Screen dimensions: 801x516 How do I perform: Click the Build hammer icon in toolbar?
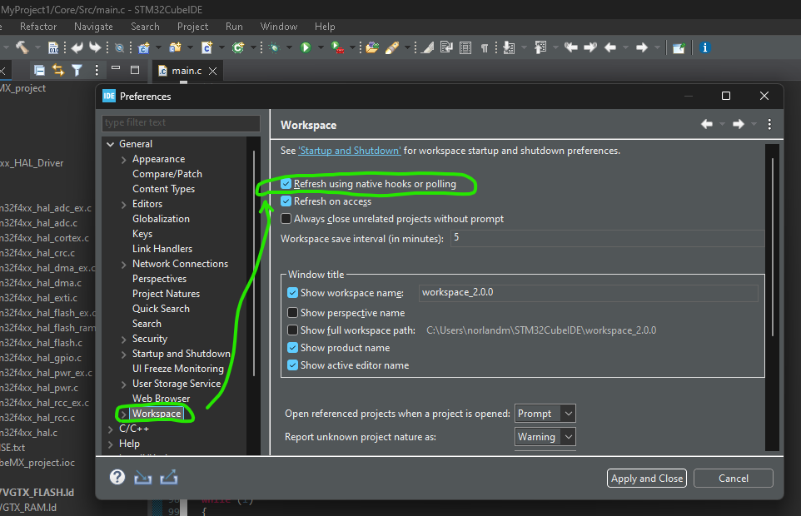(x=22, y=47)
